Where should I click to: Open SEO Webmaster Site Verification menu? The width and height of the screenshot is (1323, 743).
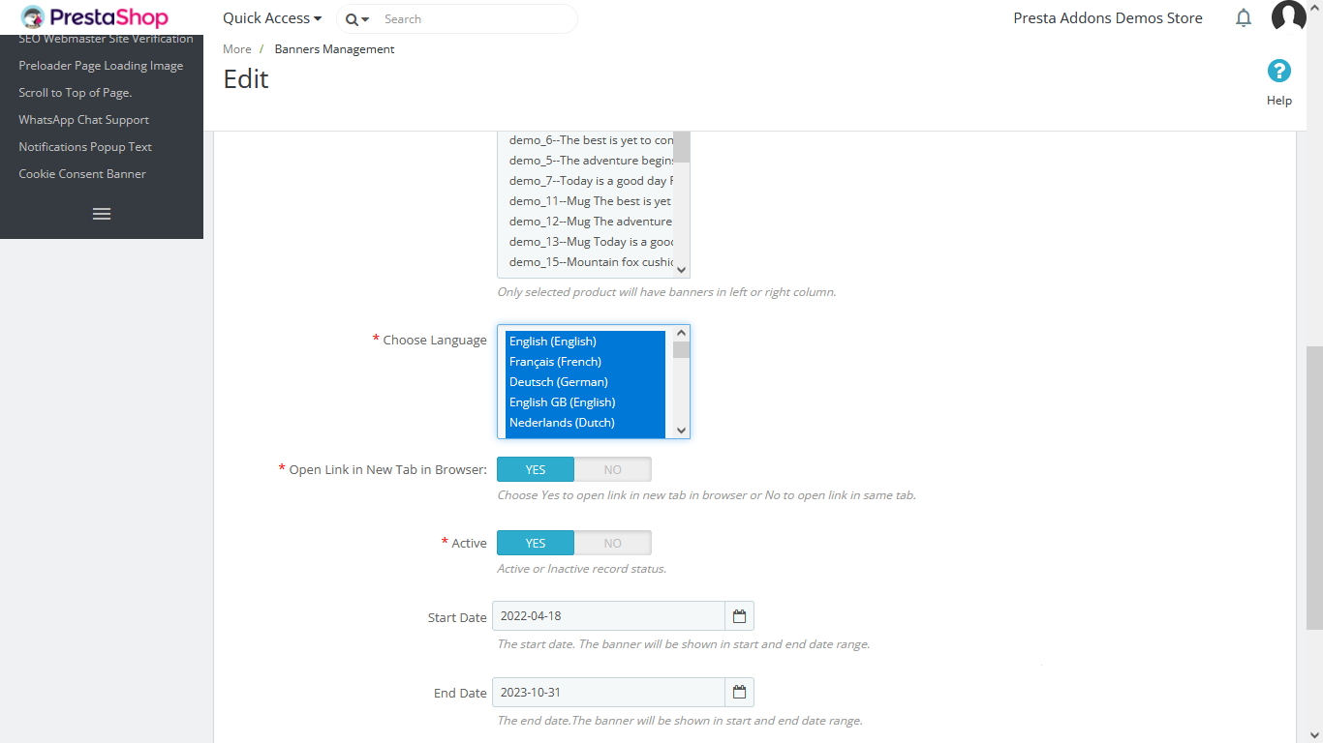pyautogui.click(x=107, y=39)
